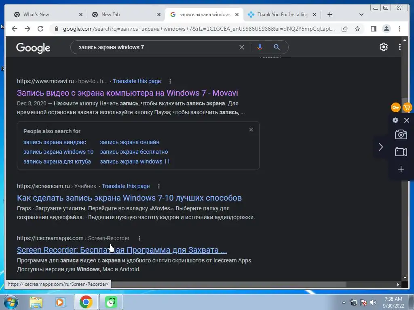Share this page from address bar

click(x=344, y=29)
